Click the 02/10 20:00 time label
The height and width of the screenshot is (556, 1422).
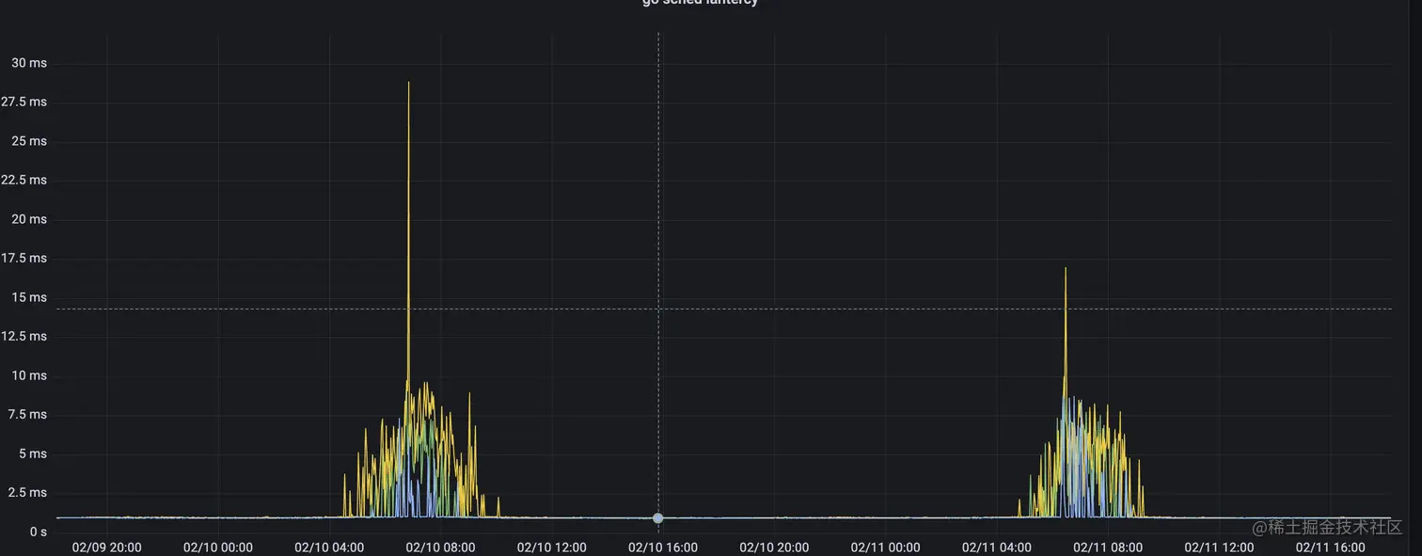[774, 548]
